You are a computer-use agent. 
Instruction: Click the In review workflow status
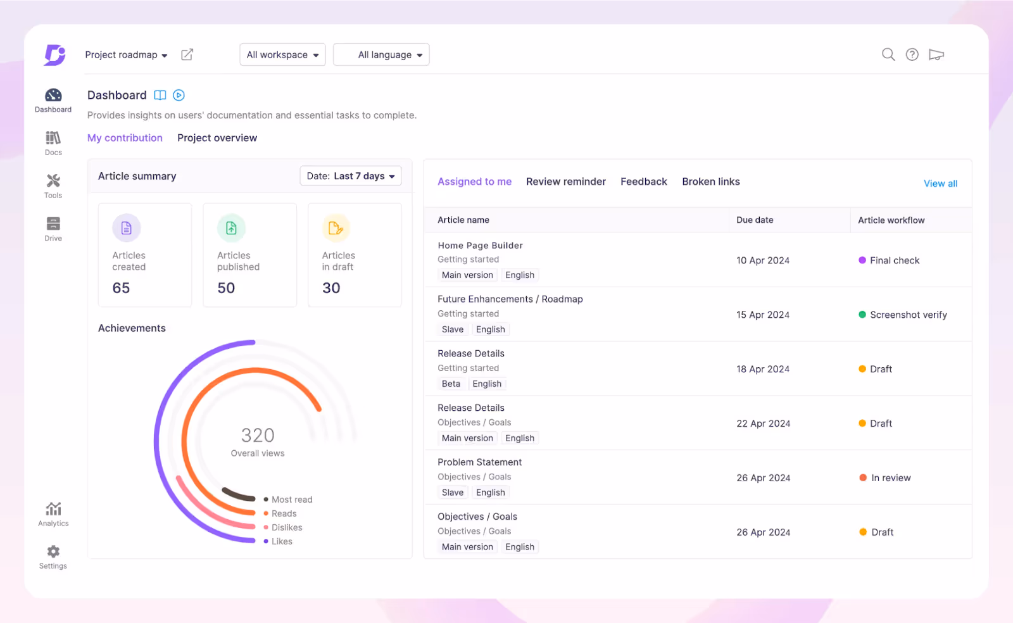(885, 478)
